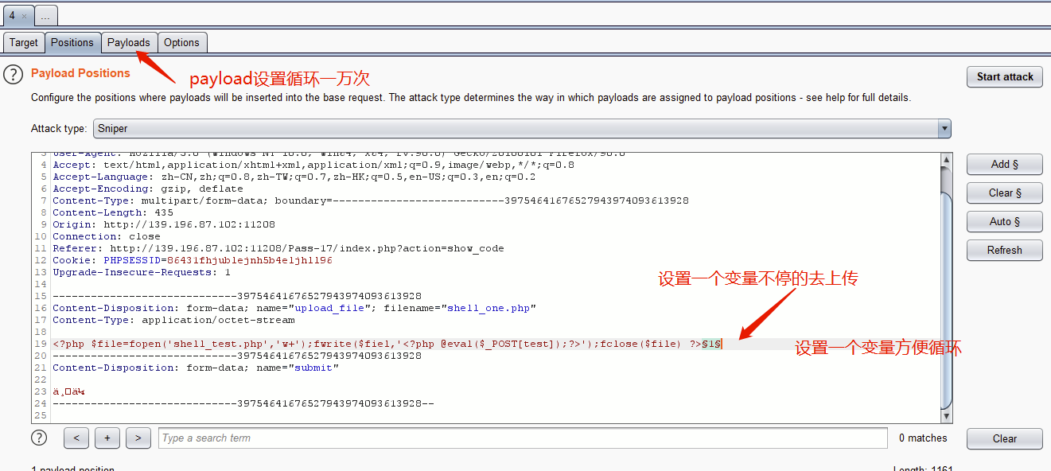Click the Origin header line

(x=164, y=224)
